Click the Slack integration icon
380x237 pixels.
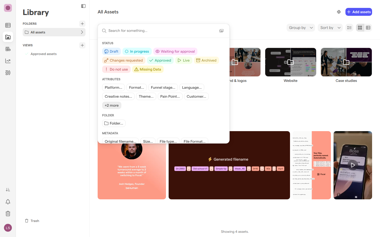pos(339,12)
